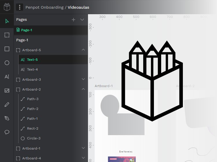
Task: Select the Artboard tool
Action: (x=7, y=35)
